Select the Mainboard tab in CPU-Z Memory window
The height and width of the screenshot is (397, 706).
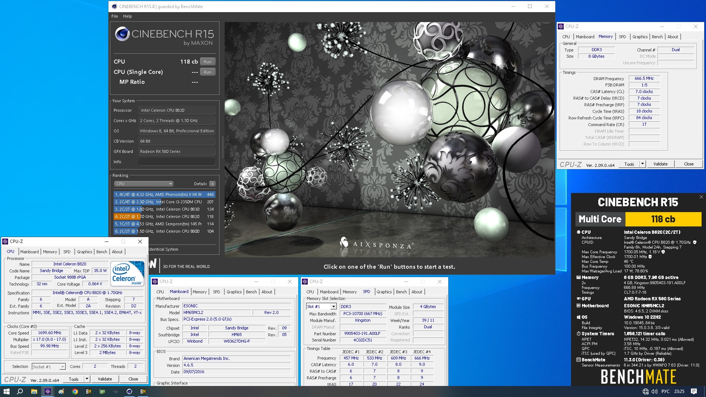(585, 37)
